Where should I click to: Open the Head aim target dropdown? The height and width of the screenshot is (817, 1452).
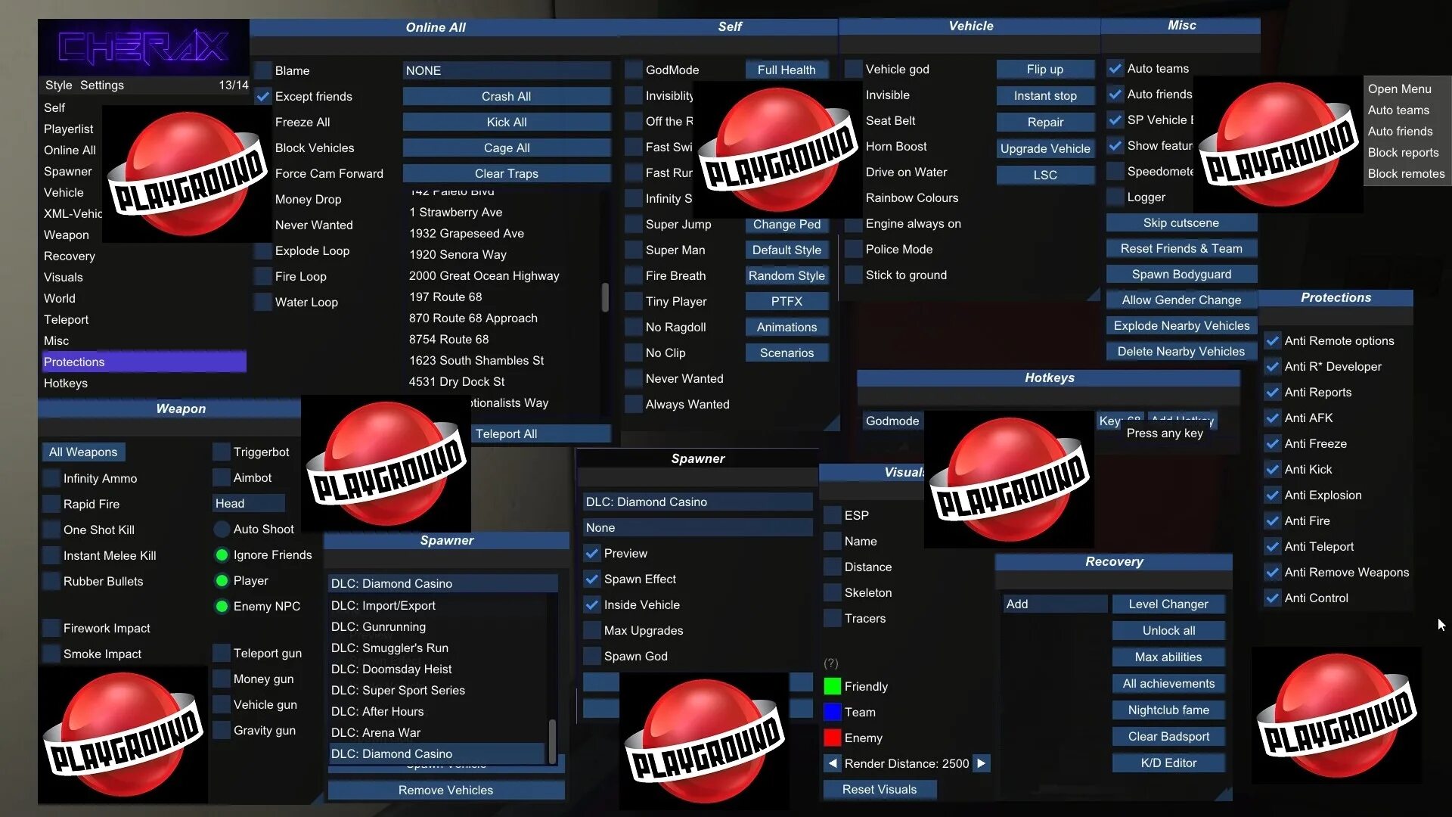[x=249, y=503]
